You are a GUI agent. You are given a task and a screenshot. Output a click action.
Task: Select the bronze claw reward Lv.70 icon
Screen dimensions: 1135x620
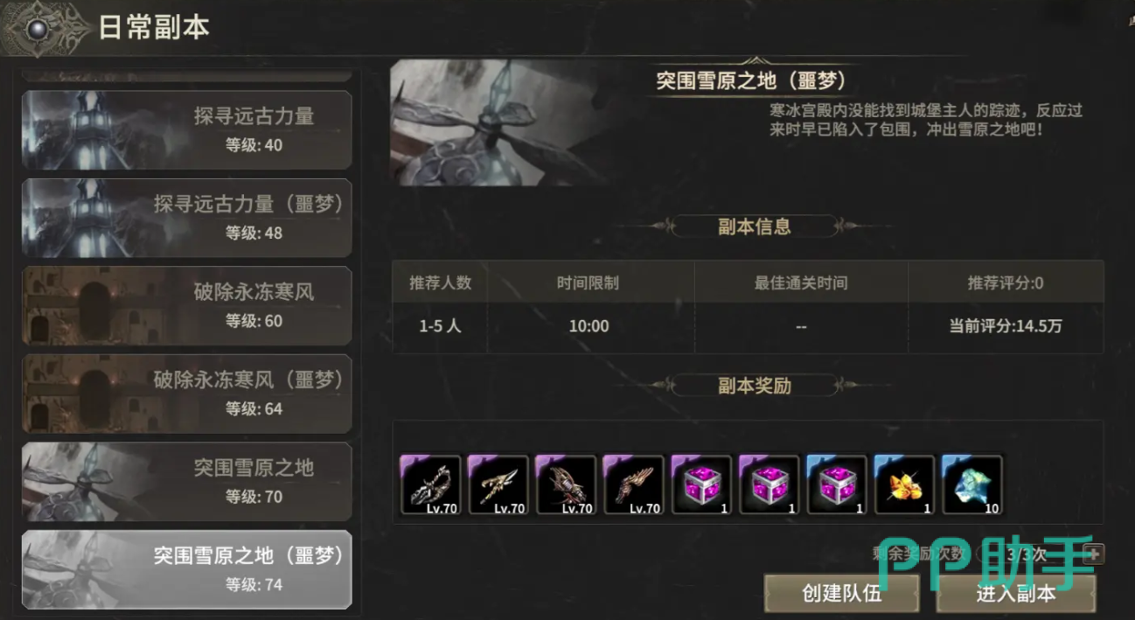pos(634,484)
